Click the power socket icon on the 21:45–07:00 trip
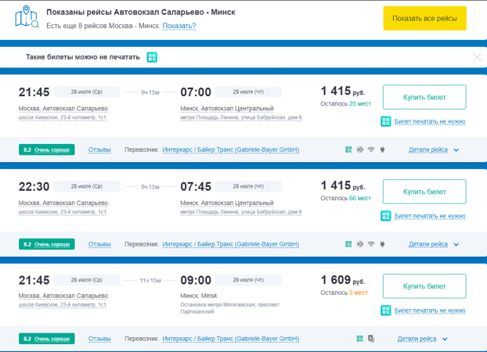Screen dimensions: 487x352 coord(382,149)
